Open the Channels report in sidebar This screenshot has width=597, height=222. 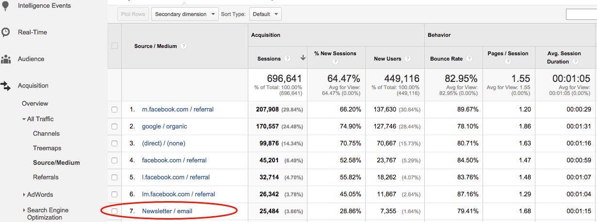46,134
